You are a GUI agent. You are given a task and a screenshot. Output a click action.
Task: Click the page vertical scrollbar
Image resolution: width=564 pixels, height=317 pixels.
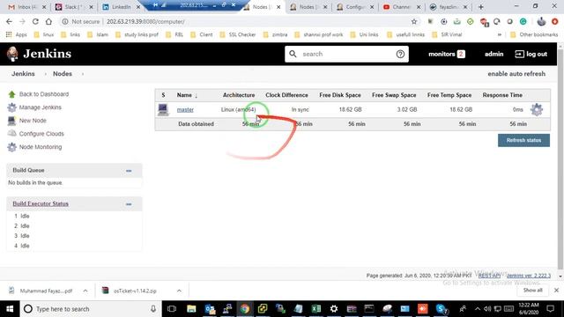(x=560, y=160)
